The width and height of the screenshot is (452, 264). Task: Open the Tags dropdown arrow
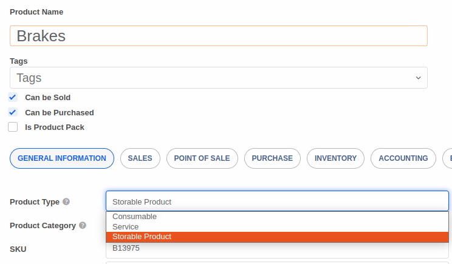tap(418, 78)
